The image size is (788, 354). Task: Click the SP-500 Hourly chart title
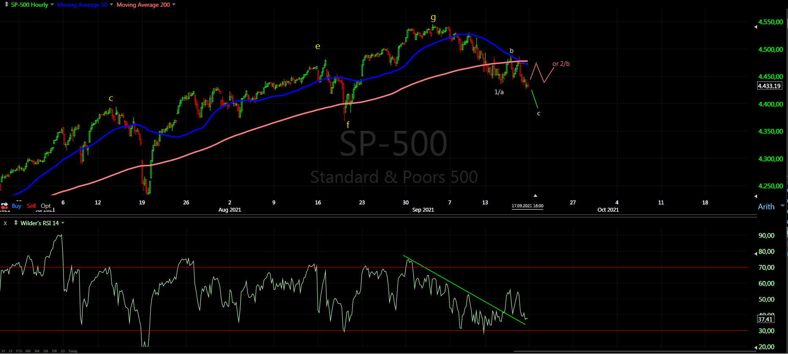(29, 5)
